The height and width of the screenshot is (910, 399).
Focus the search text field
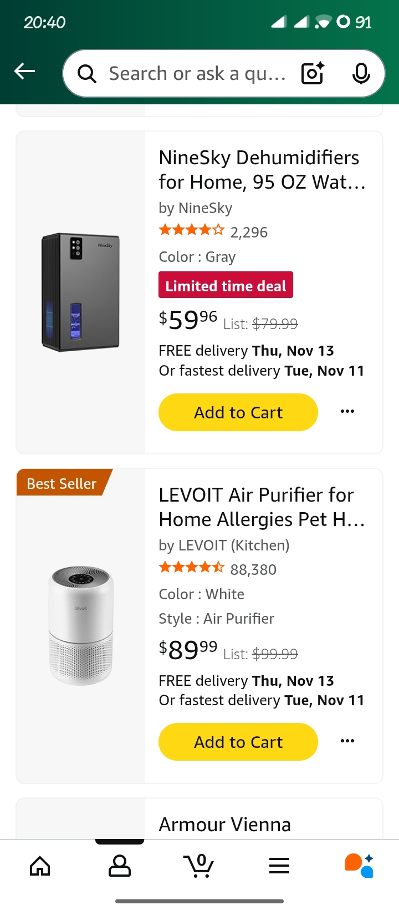[x=197, y=73]
